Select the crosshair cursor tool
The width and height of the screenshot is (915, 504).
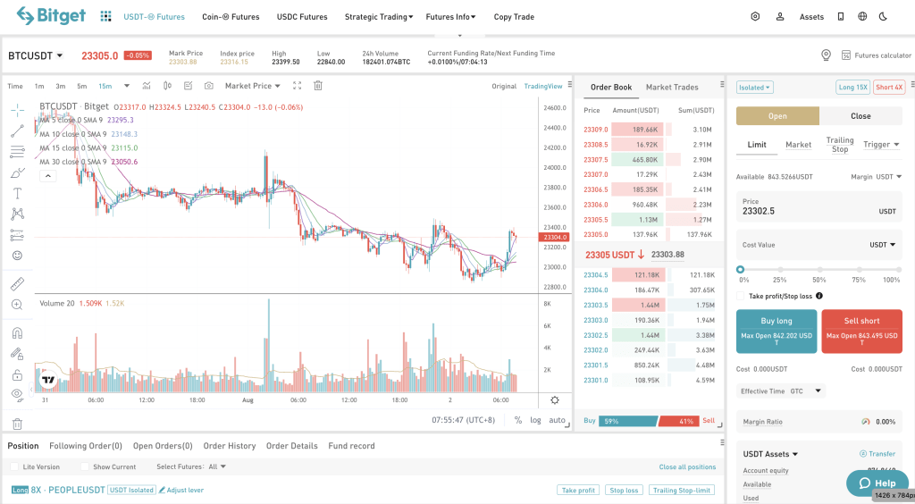pos(18,110)
